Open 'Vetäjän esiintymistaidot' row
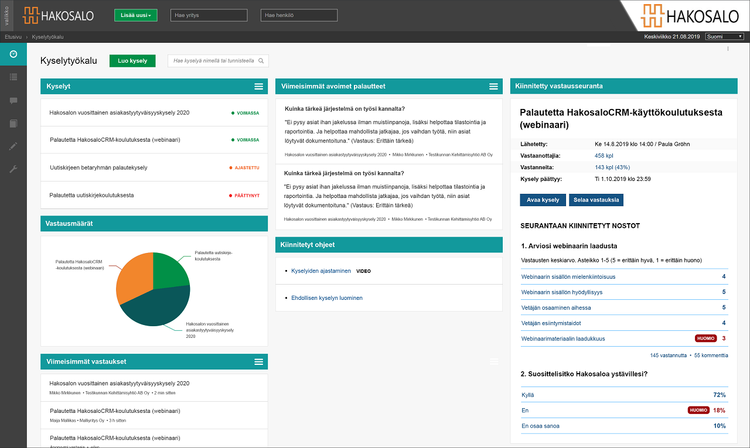The height and width of the screenshot is (448, 750). (x=624, y=323)
